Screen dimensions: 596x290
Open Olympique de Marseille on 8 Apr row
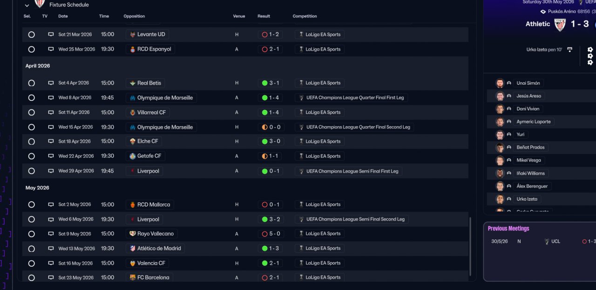click(161, 98)
